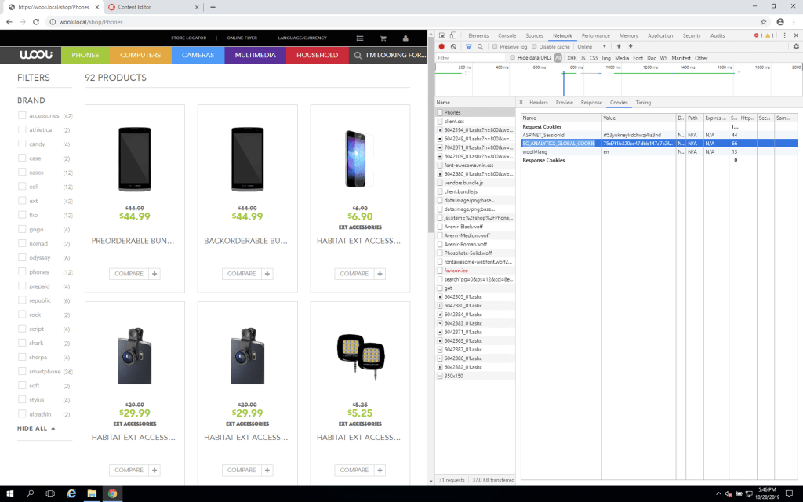Clear the network requests list
803x502 pixels.
(x=452, y=46)
